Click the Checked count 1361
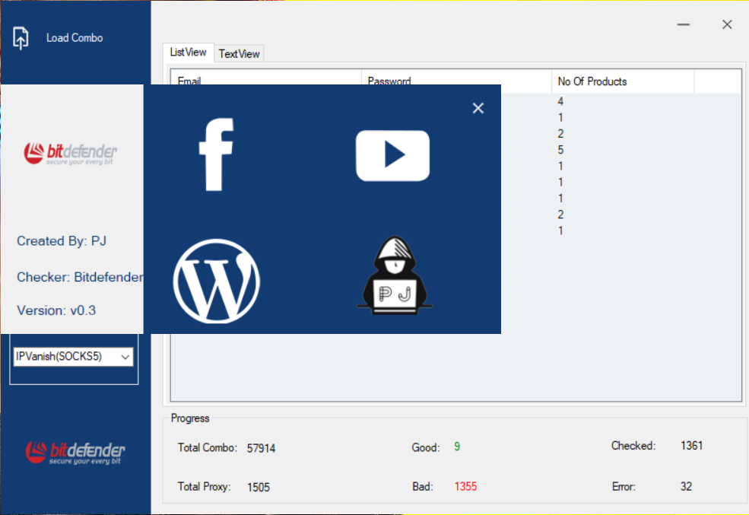This screenshot has width=749, height=515. 692,446
